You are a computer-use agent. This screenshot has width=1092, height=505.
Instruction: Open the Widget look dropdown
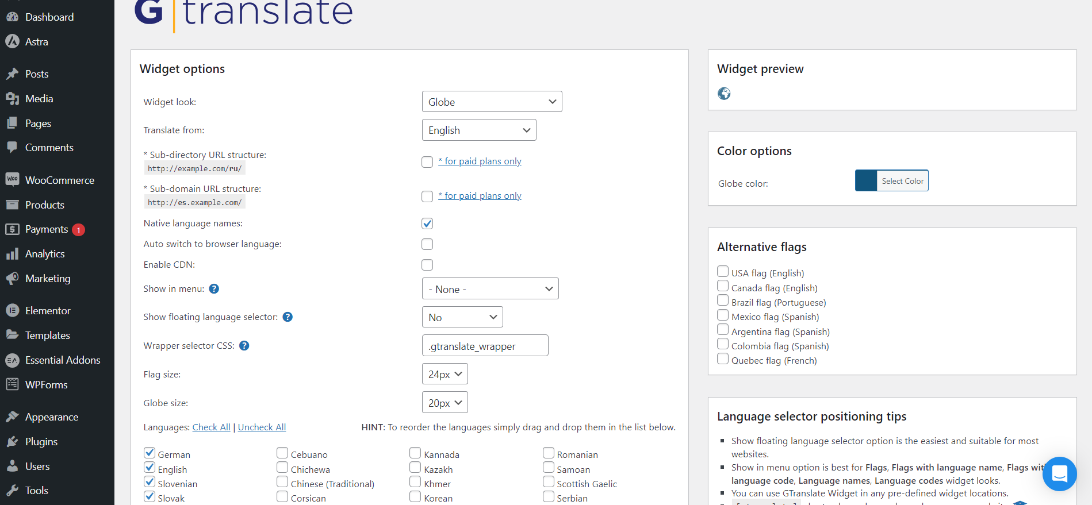(492, 102)
